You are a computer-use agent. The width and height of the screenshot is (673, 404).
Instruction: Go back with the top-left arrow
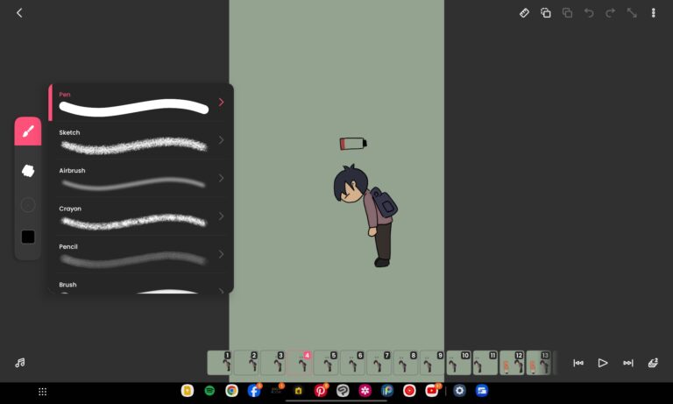19,13
